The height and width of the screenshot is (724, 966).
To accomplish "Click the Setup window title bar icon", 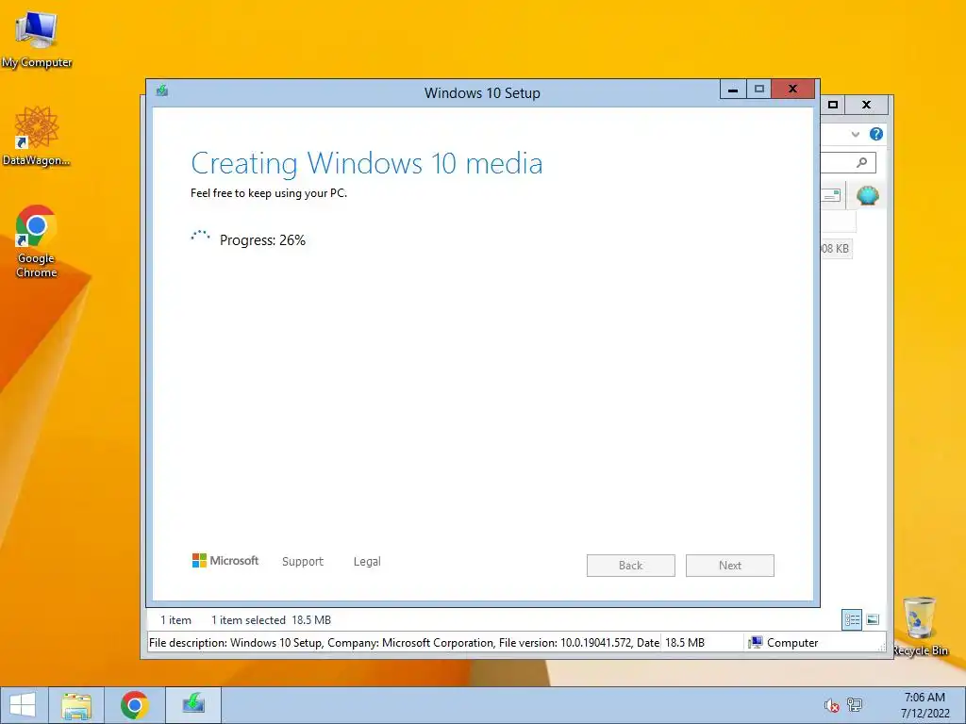I will pos(162,91).
